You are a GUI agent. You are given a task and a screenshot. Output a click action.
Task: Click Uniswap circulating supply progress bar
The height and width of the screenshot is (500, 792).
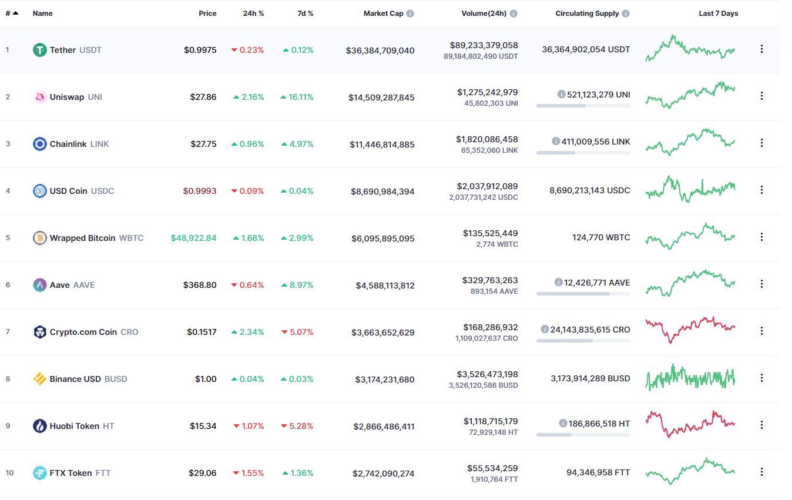pos(583,106)
